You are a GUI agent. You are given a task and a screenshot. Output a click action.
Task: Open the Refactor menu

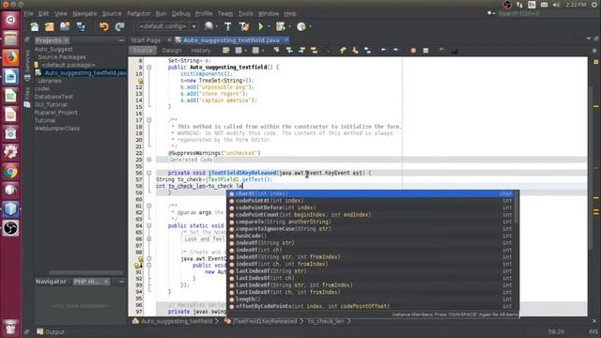point(139,13)
